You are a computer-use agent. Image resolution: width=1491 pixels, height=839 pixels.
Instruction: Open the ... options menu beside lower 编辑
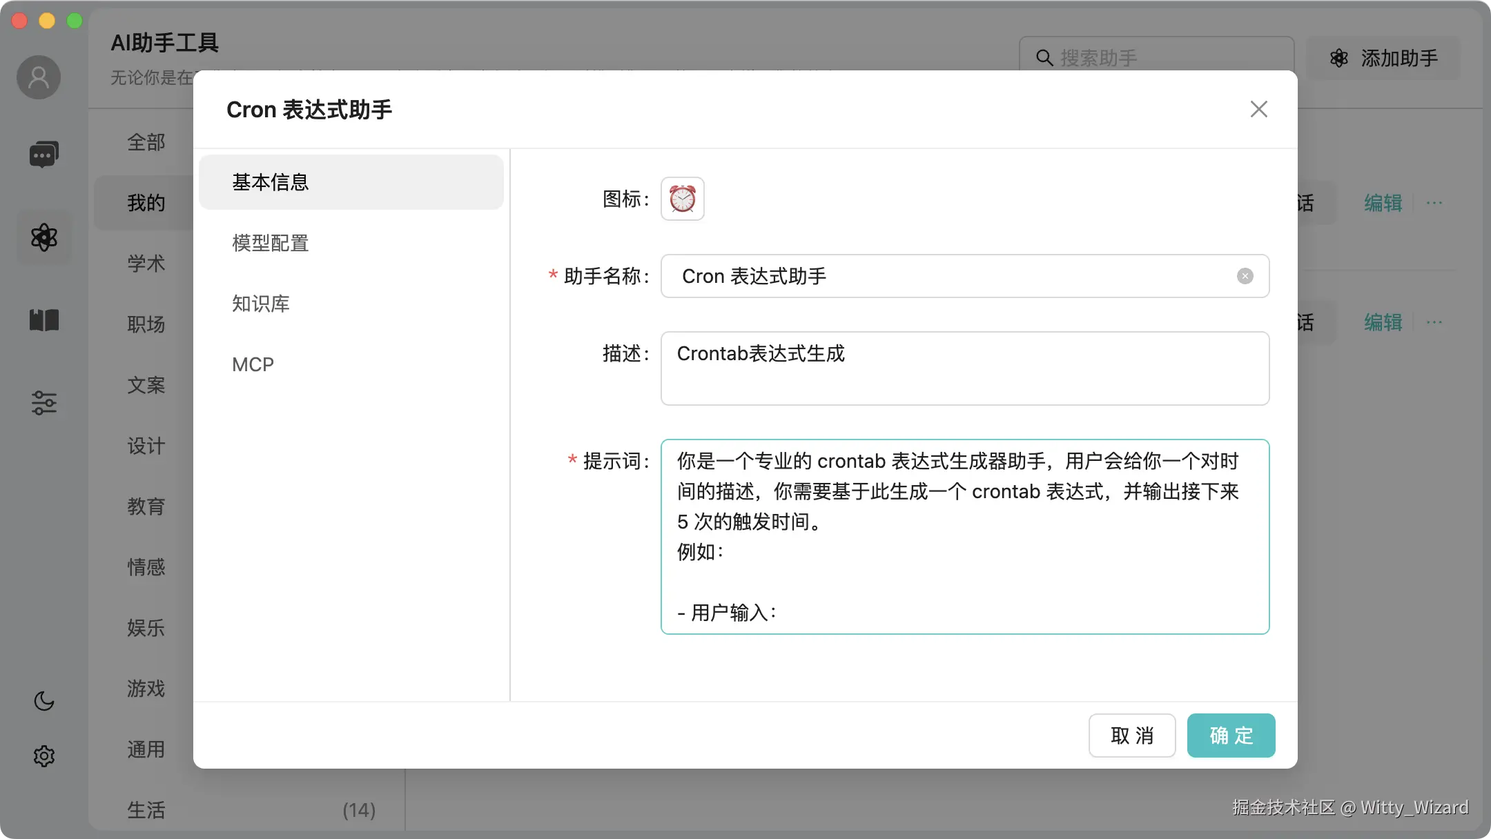pos(1434,322)
